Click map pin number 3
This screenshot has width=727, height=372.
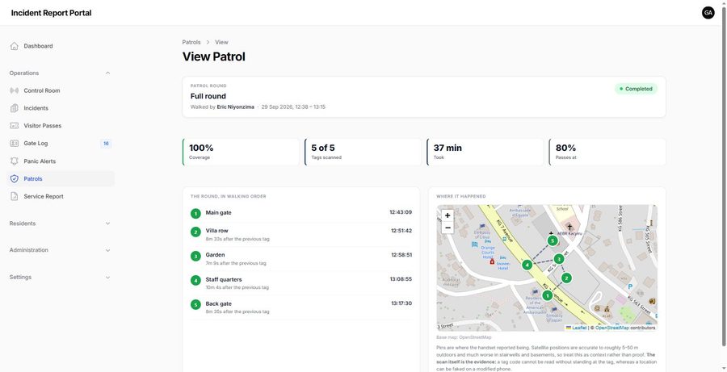click(559, 258)
